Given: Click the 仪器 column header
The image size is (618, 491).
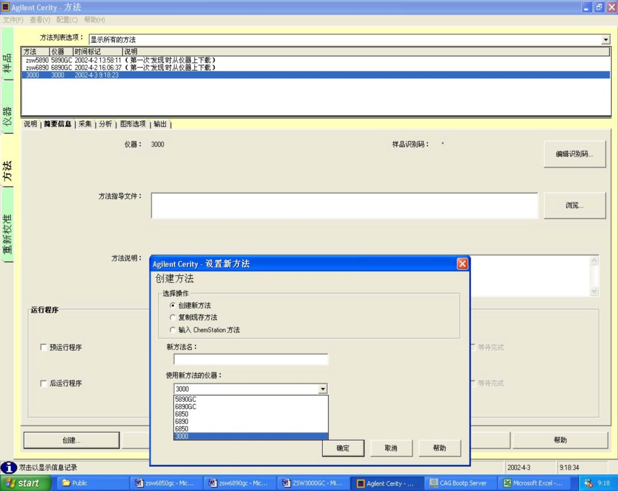Looking at the screenshot, I should pos(61,52).
